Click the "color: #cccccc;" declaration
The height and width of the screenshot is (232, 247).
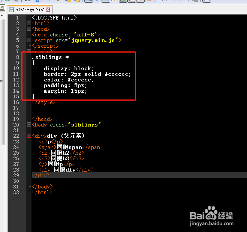click(69, 80)
